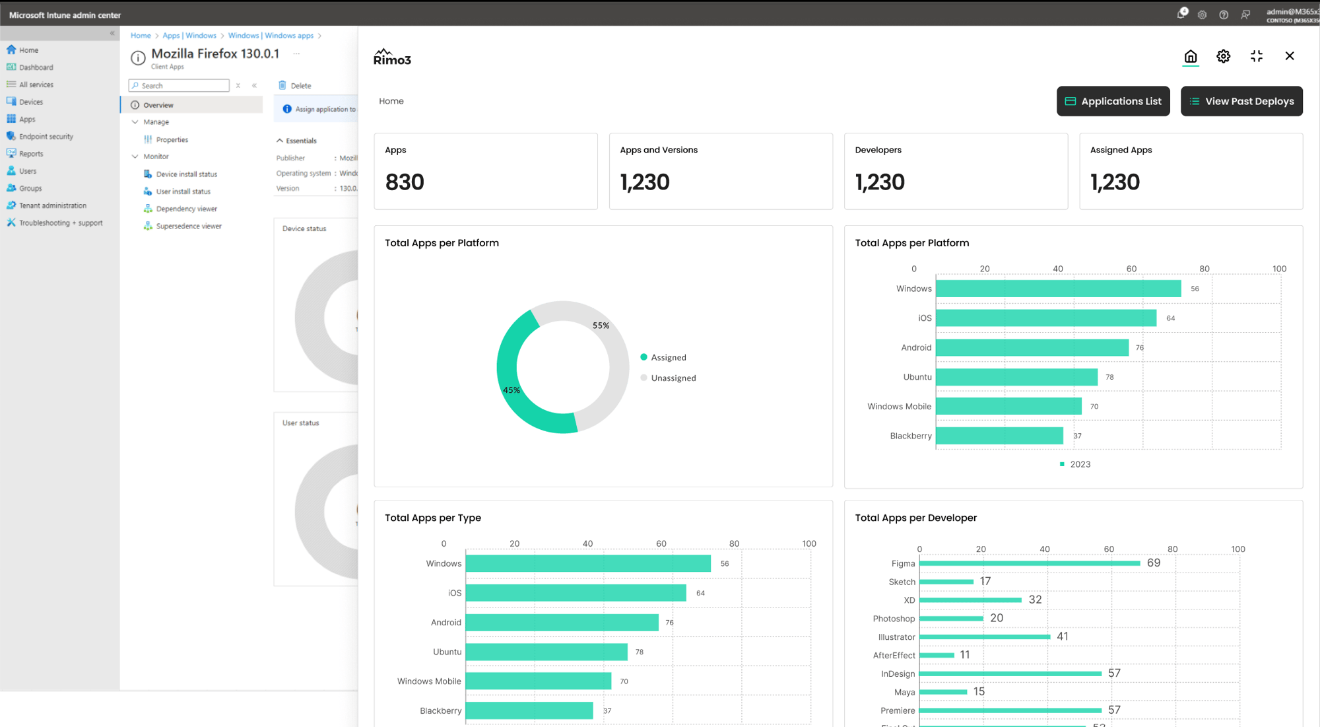Open Devices in Intune sidebar

(30, 102)
